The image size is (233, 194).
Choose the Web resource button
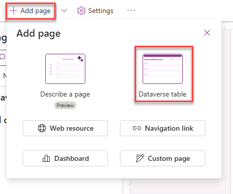65,128
